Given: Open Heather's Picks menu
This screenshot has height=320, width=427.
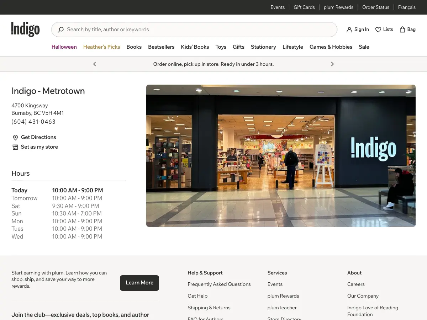Looking at the screenshot, I should [x=101, y=47].
